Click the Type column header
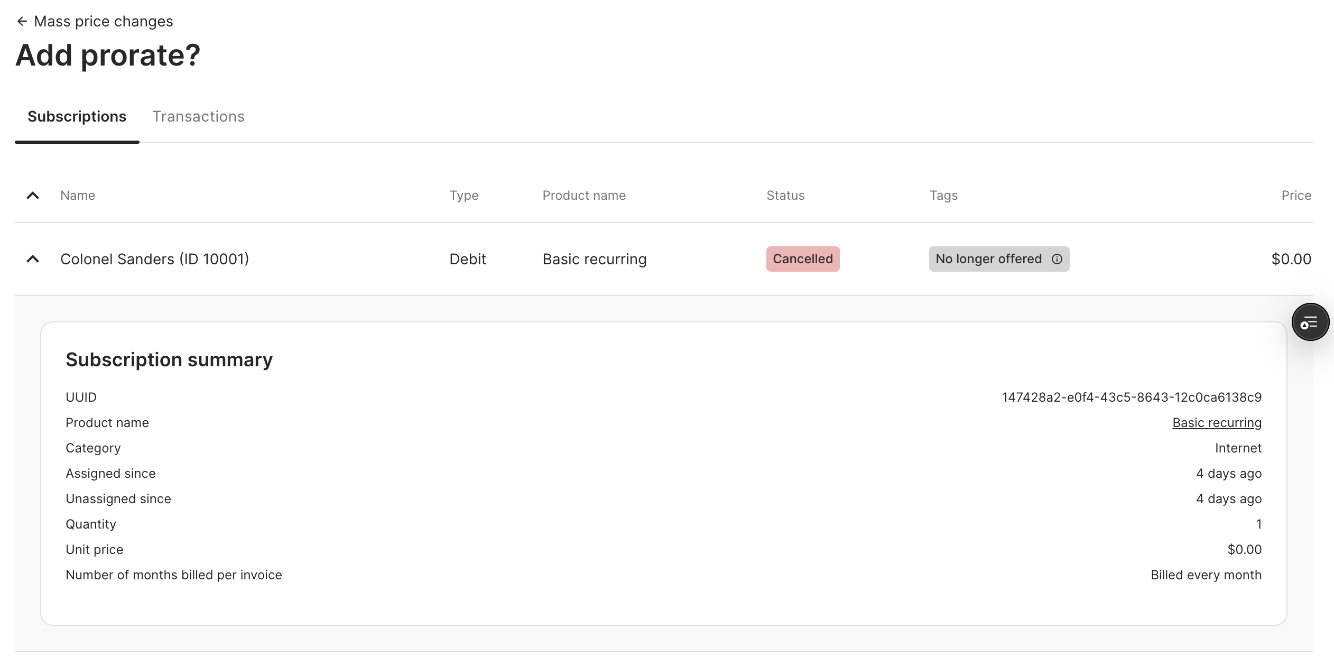This screenshot has width=1334, height=666. coord(464,196)
